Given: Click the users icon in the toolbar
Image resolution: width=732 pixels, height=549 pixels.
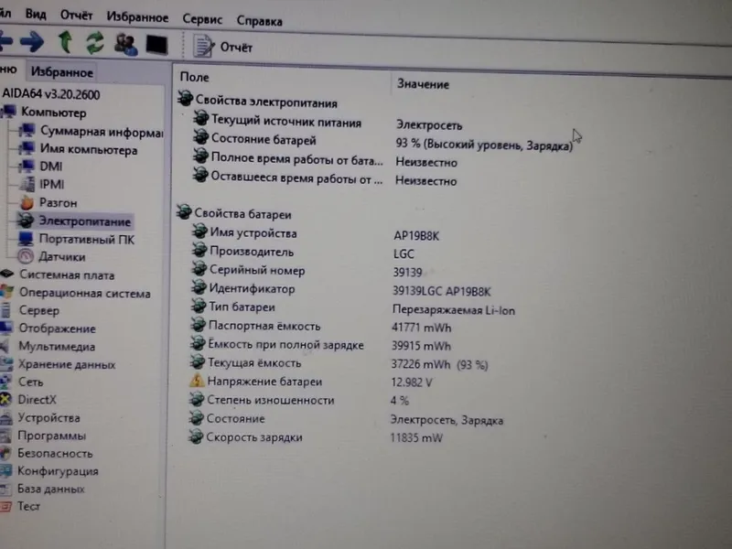Looking at the screenshot, I should click(x=125, y=44).
